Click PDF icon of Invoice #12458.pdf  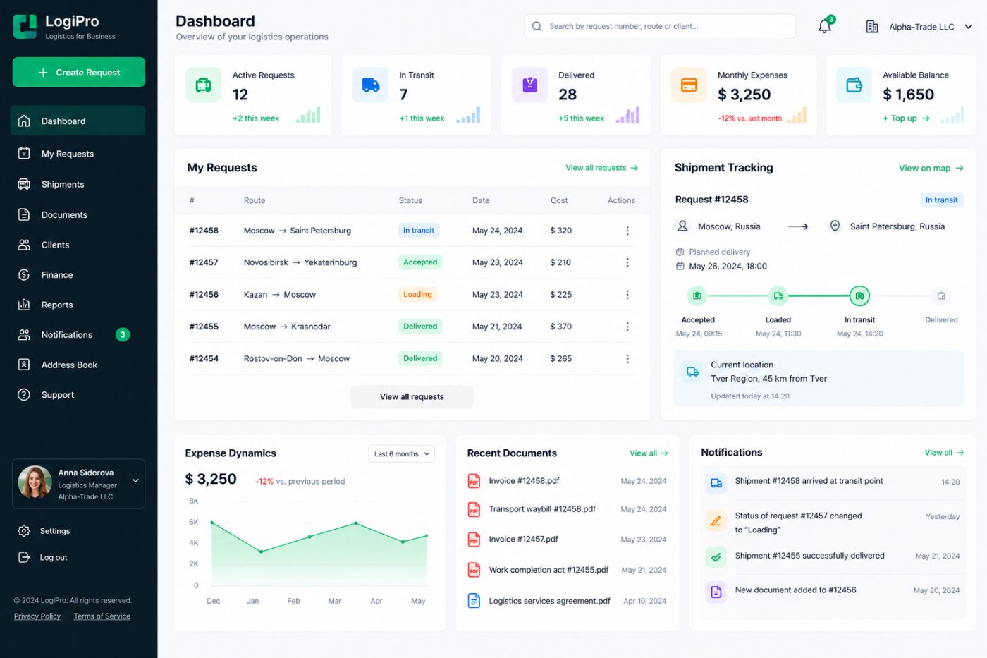(474, 481)
